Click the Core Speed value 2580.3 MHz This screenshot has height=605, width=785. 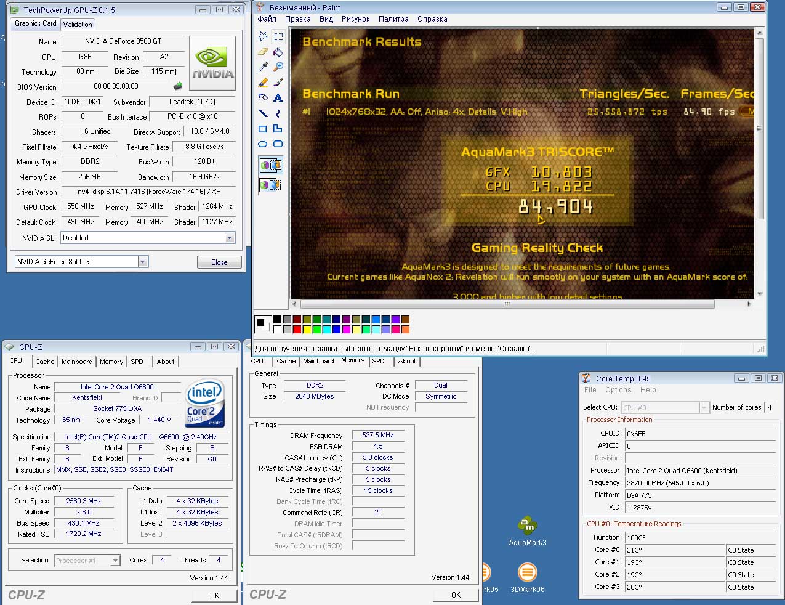[x=84, y=501]
